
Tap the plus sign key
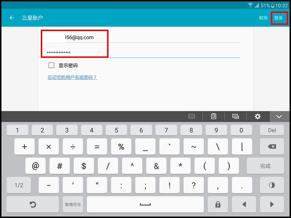click(x=24, y=146)
